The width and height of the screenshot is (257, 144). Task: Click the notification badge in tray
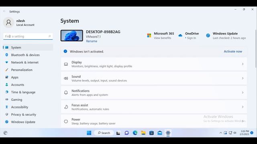coord(252,133)
